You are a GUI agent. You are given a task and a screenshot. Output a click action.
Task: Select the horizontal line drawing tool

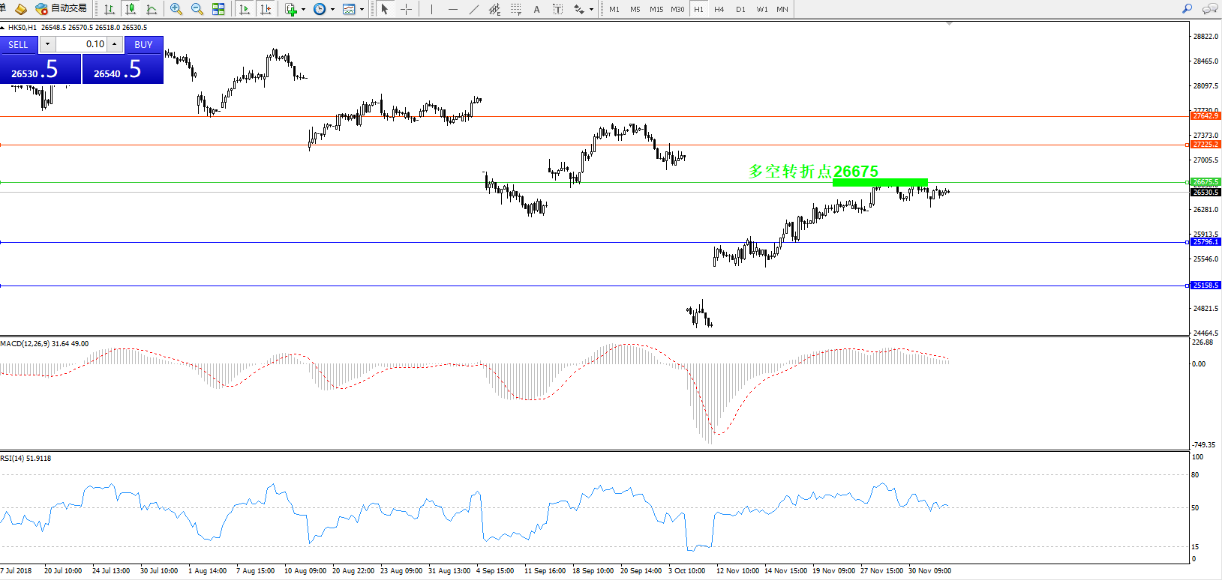(452, 9)
